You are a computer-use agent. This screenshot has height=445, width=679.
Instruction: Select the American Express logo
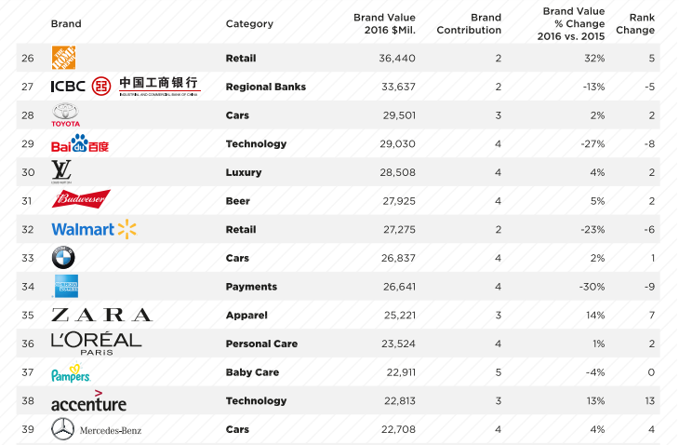(66, 286)
